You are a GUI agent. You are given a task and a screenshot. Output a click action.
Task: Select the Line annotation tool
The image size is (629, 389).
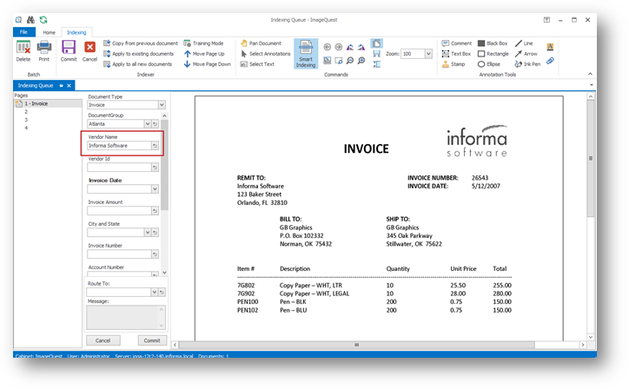click(524, 43)
